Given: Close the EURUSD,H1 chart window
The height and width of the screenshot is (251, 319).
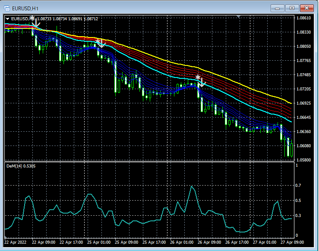Looking at the screenshot, I should (x=306, y=8).
